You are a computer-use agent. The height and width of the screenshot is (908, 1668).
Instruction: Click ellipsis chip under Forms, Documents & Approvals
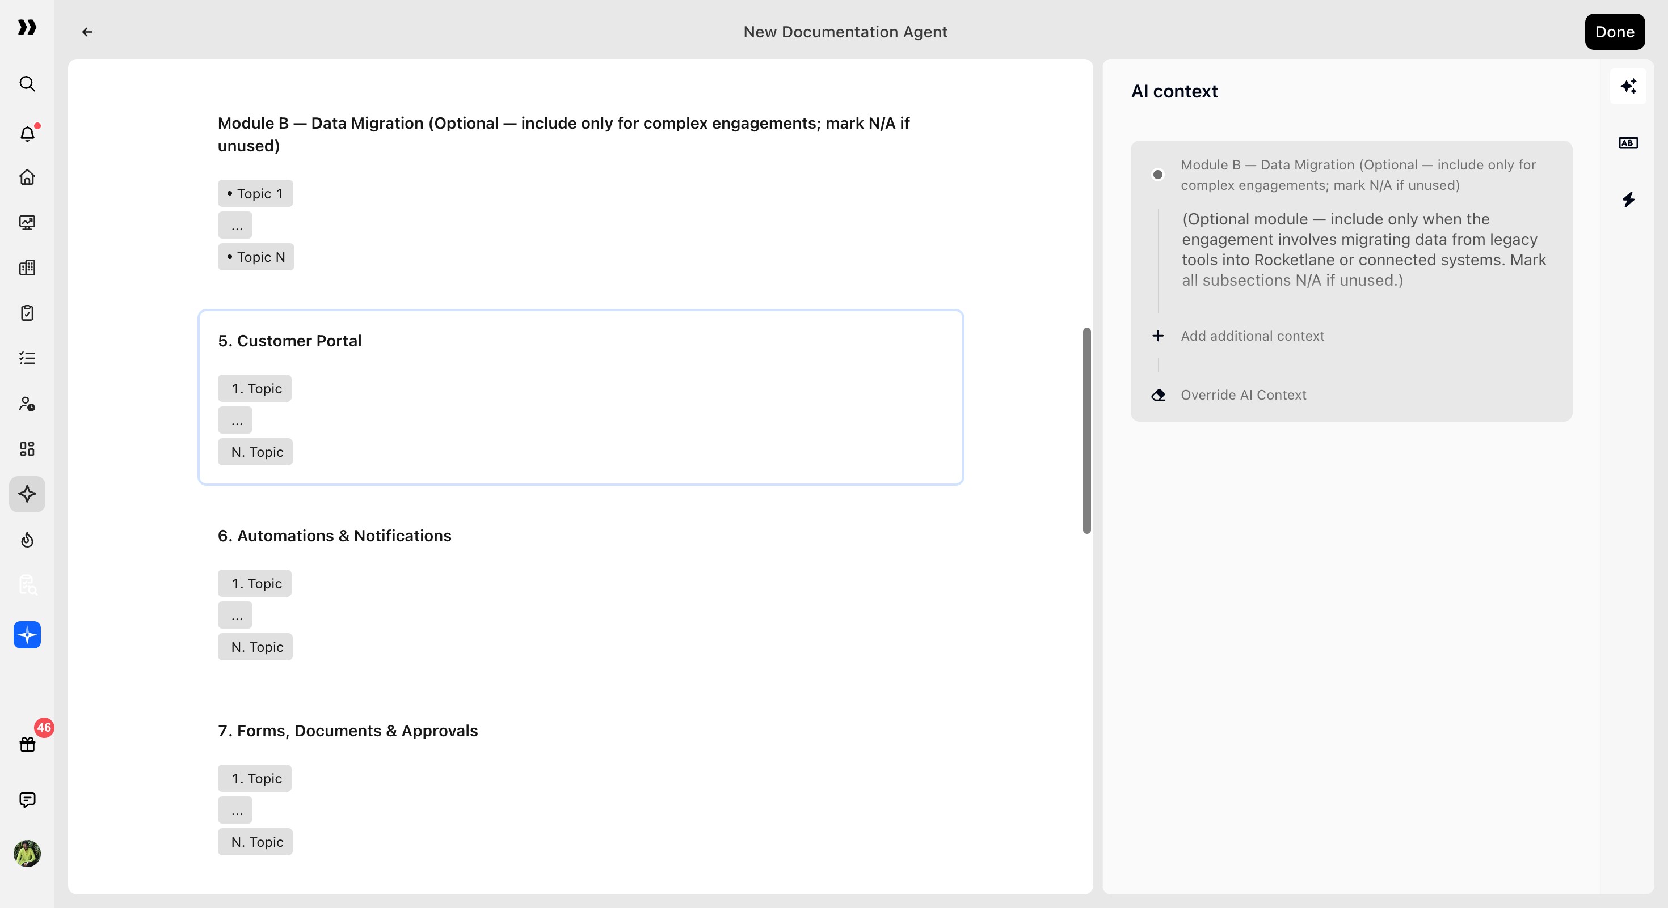coord(235,811)
